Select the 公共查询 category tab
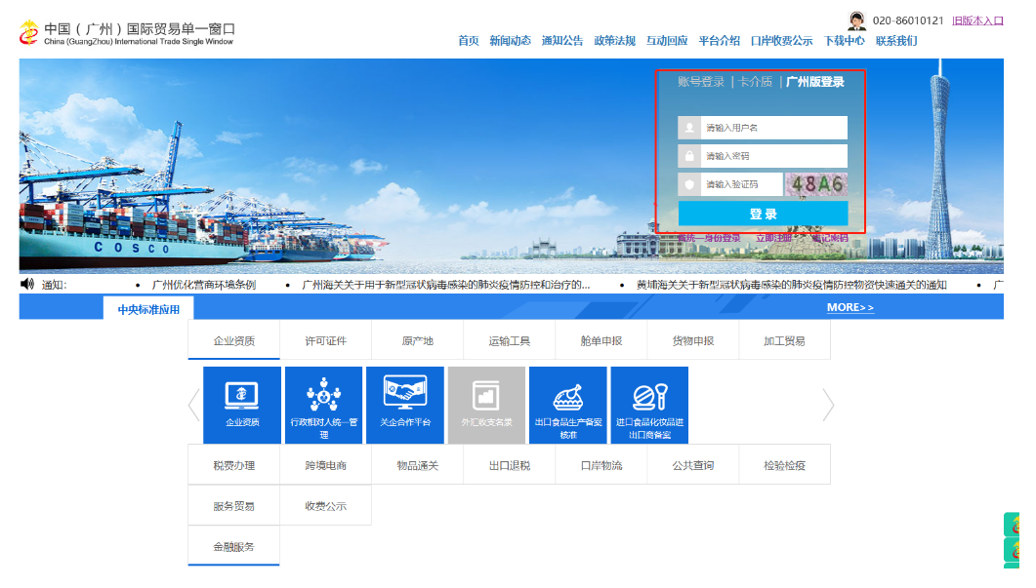Image resolution: width=1036 pixels, height=588 pixels. point(693,465)
